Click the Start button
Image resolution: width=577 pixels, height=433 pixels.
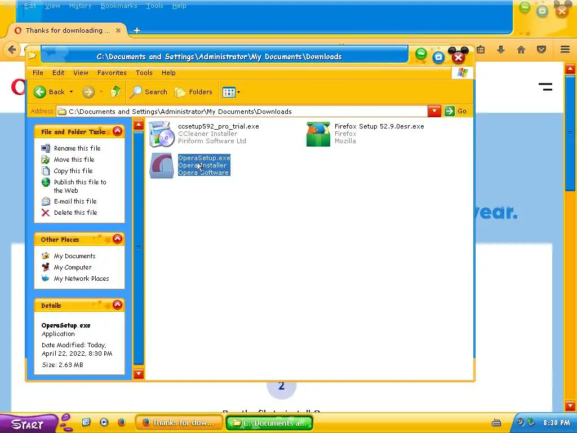click(29, 423)
